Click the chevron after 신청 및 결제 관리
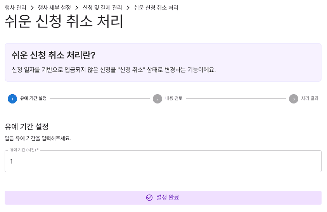The height and width of the screenshot is (212, 327). click(128, 7)
